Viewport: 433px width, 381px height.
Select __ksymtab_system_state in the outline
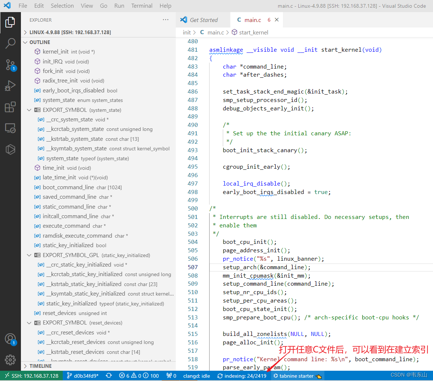[x=98, y=149]
